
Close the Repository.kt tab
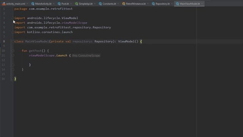[172, 4]
